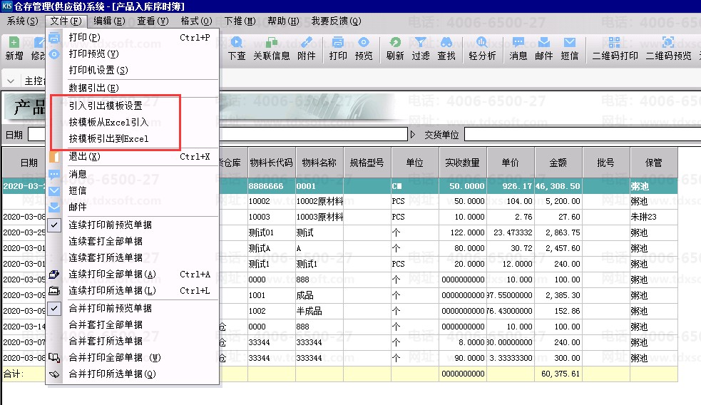The width and height of the screenshot is (701, 405).
Task: Click the 刷新 refresh toolbar icon
Action: coord(394,48)
